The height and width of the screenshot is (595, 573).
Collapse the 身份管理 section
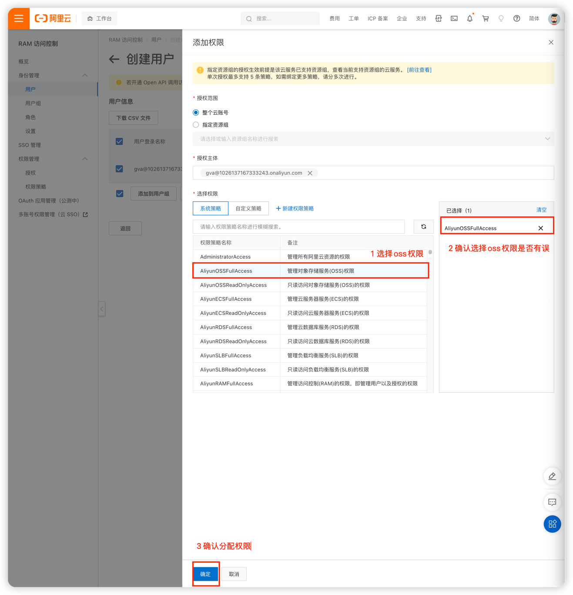point(85,75)
